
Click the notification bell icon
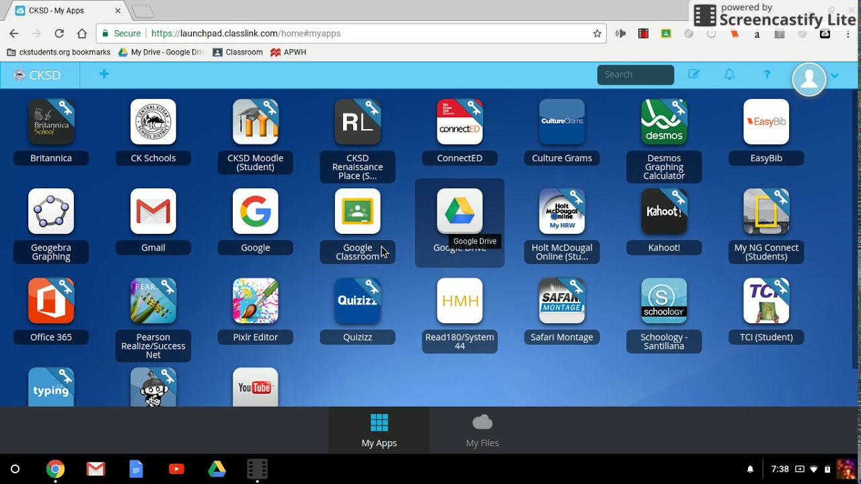pyautogui.click(x=729, y=75)
